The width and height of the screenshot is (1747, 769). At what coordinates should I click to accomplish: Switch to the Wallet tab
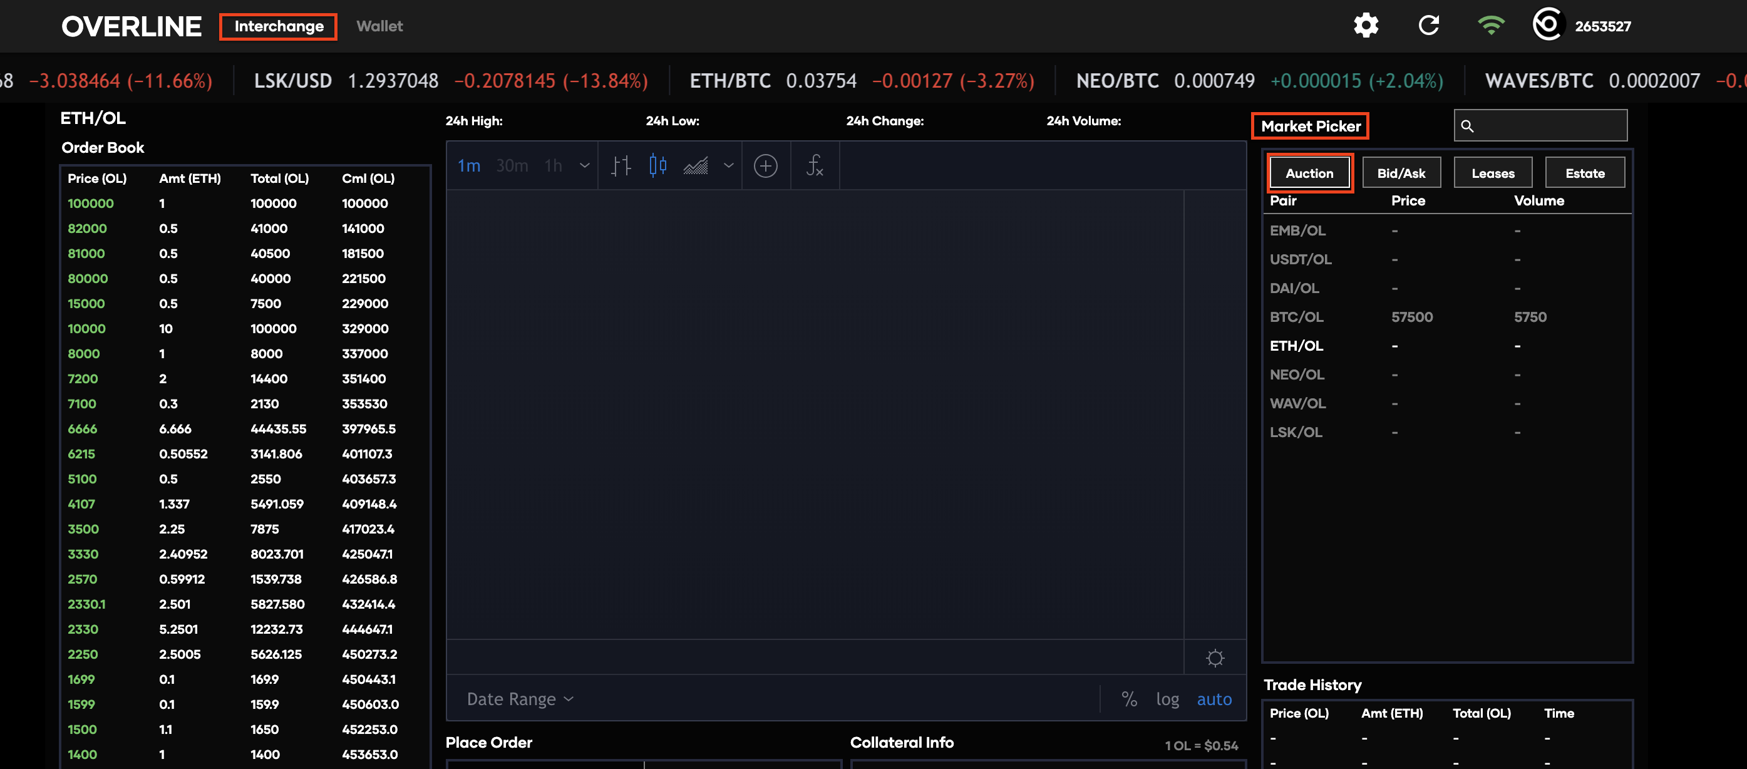(x=379, y=26)
